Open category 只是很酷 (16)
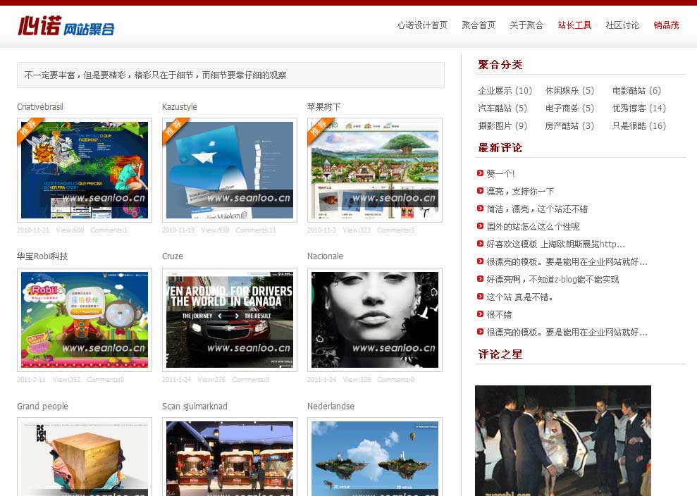The image size is (697, 496). [x=639, y=126]
